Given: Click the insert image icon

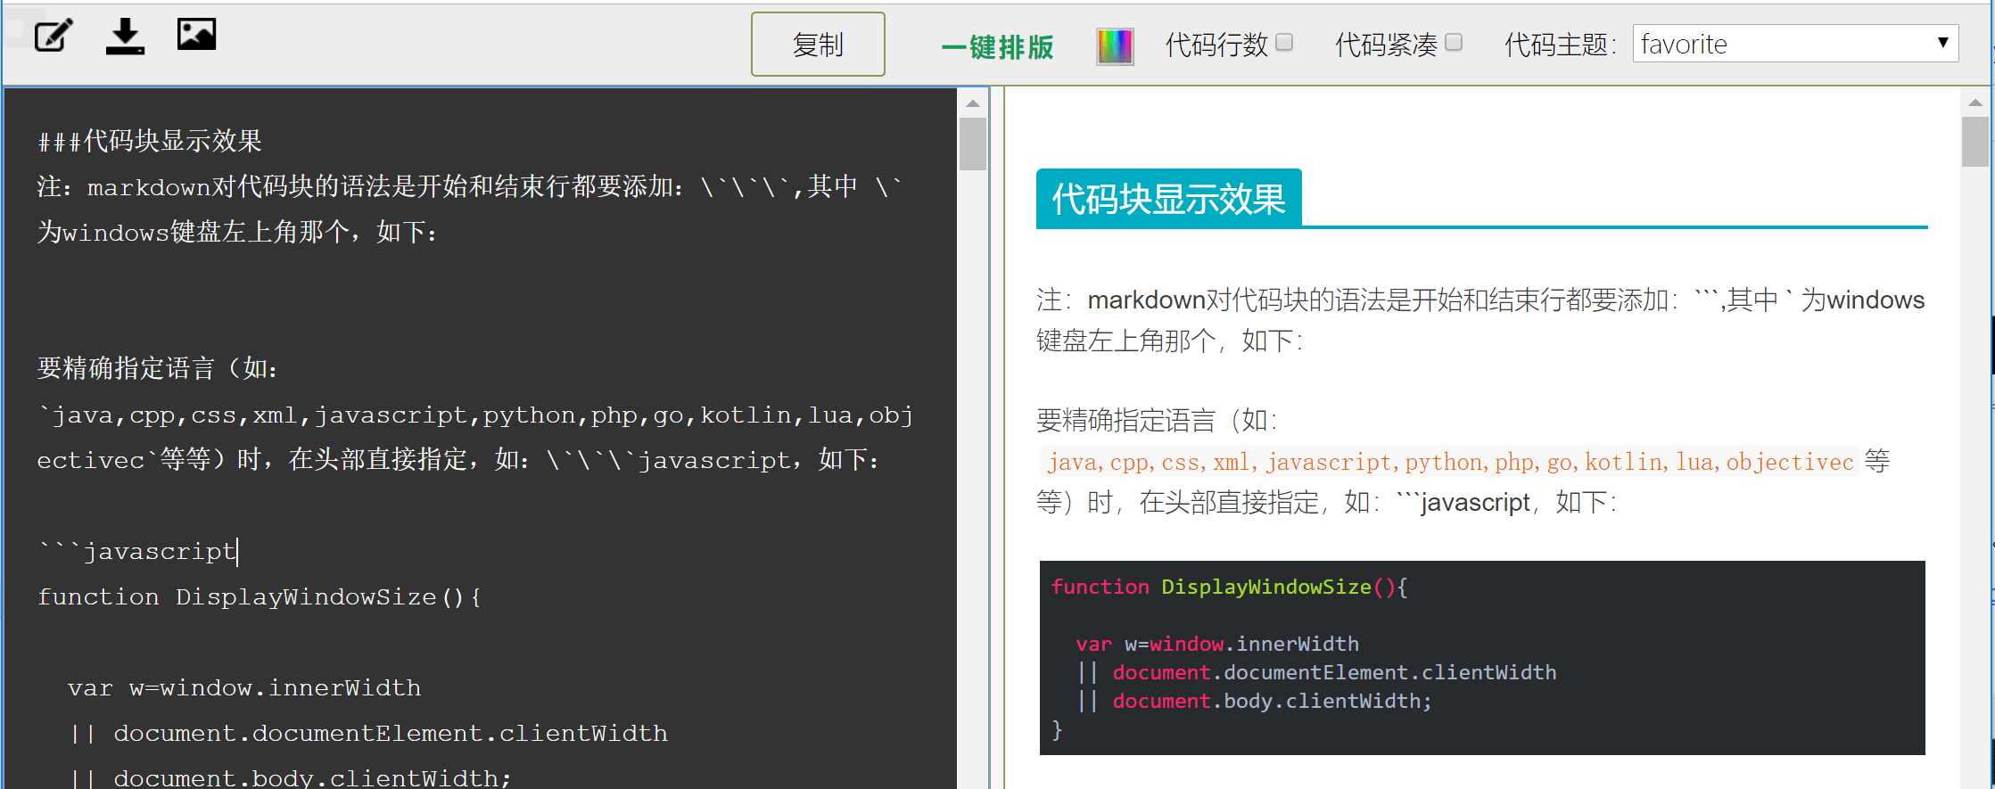Looking at the screenshot, I should (196, 35).
